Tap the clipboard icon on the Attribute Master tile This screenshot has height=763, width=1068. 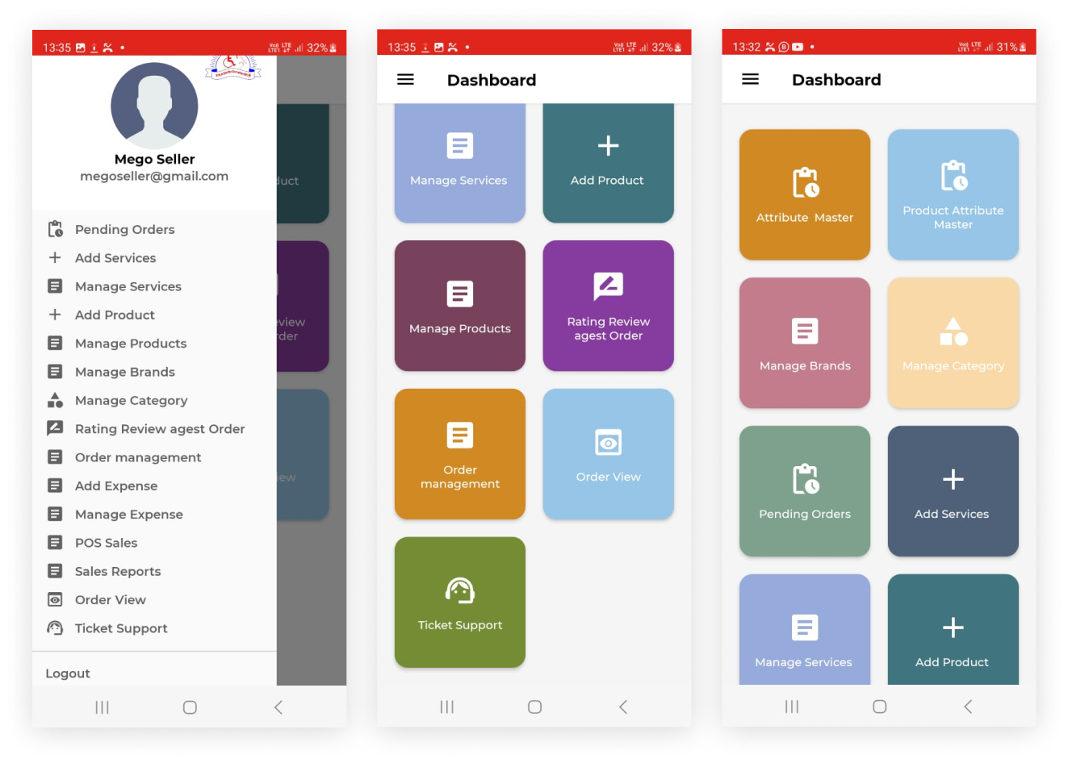click(805, 182)
